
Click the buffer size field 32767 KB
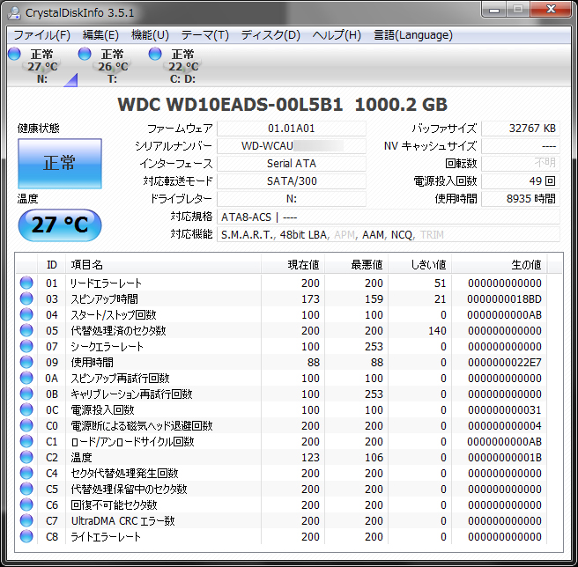(521, 129)
